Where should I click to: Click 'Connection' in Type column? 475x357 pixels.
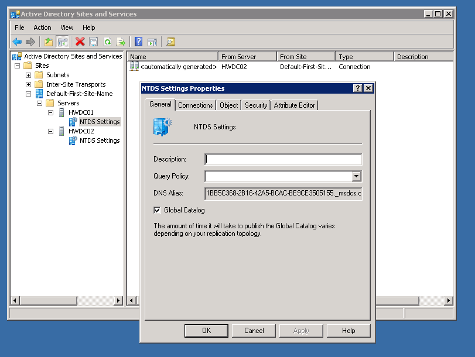click(x=354, y=67)
